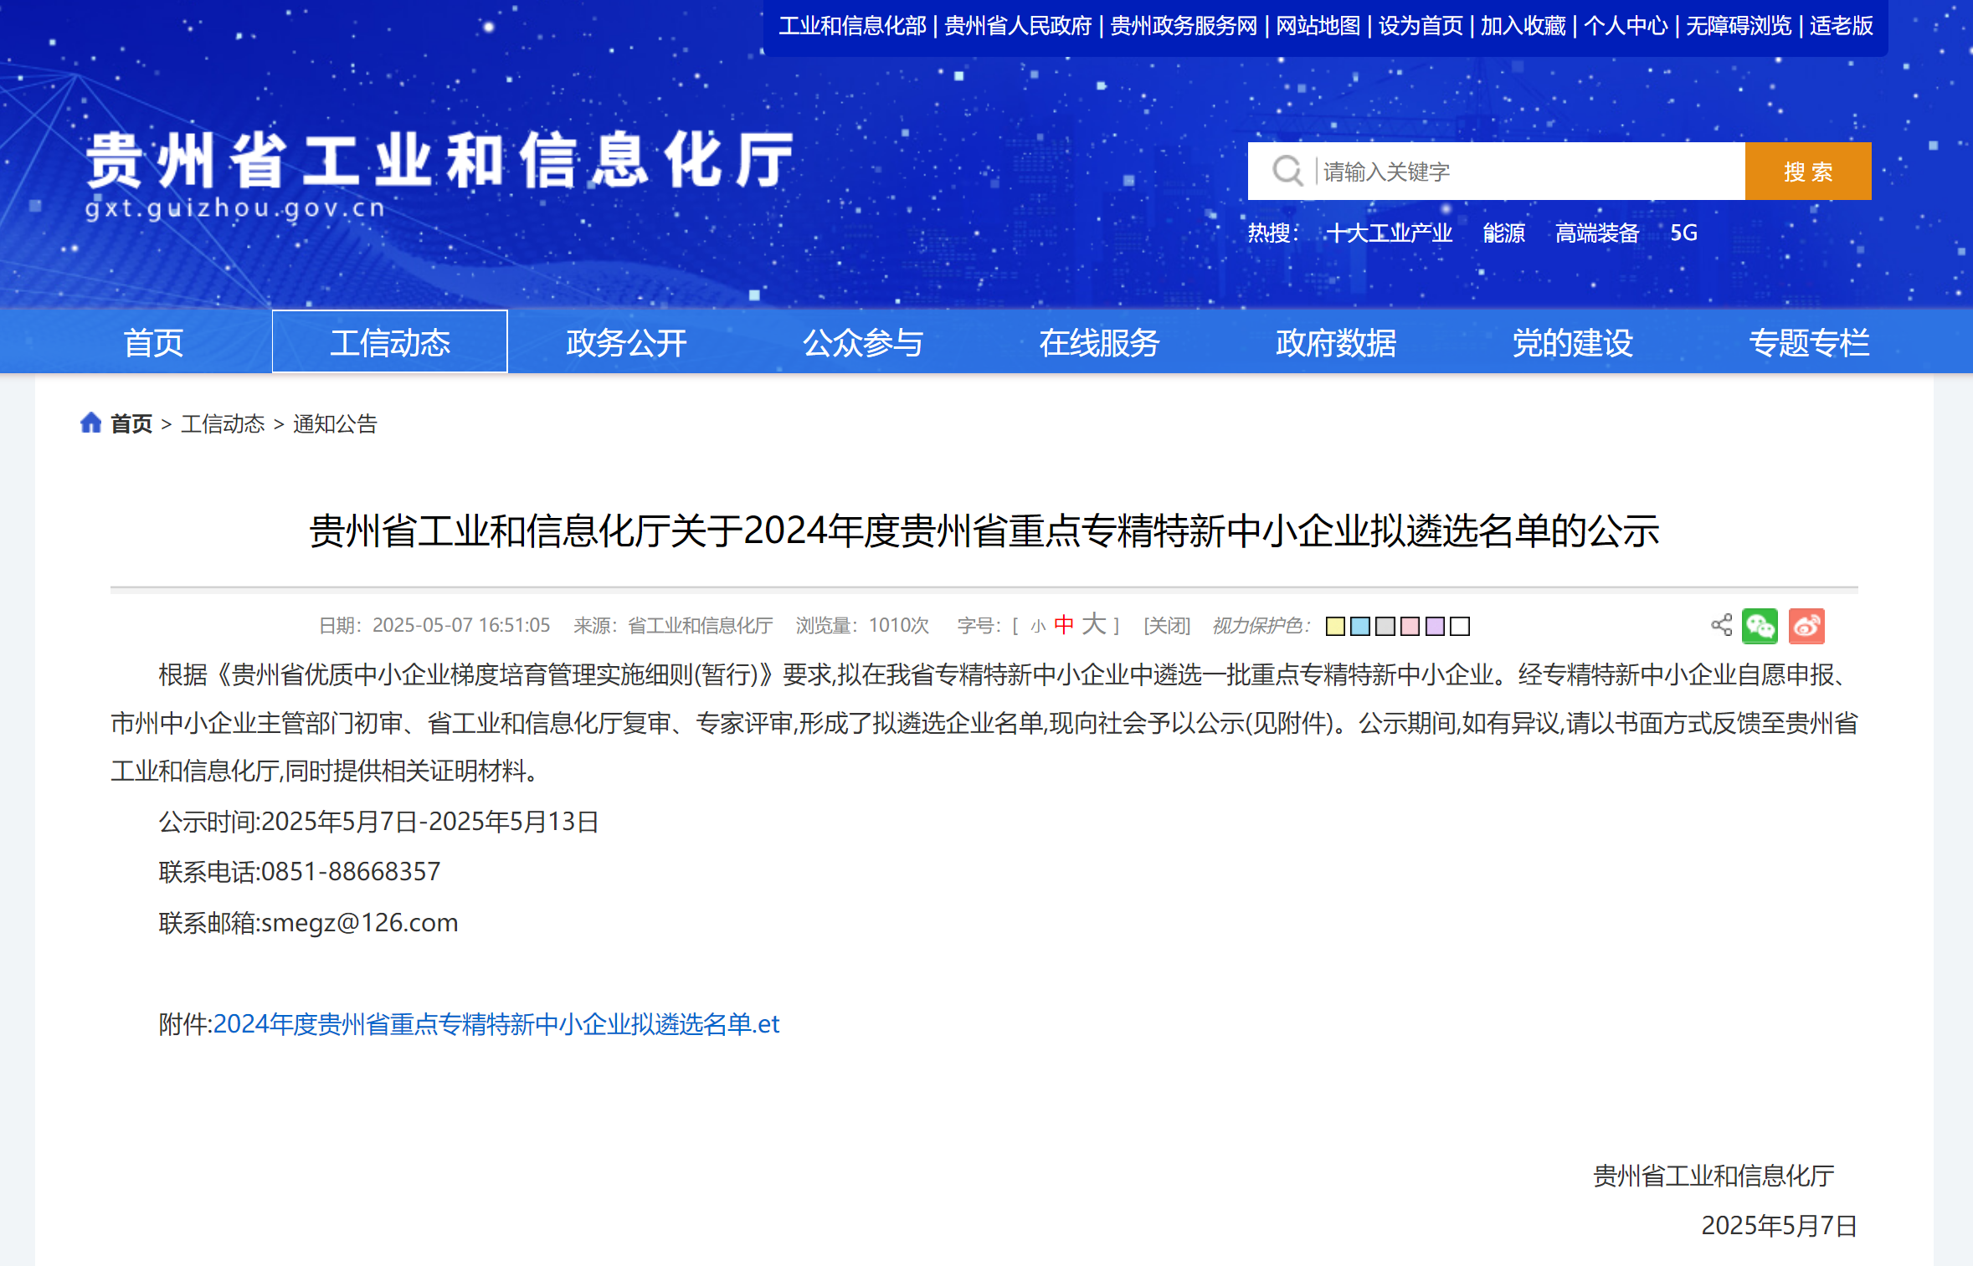
Task: Select 大 to enlarge font size
Action: 1093,624
